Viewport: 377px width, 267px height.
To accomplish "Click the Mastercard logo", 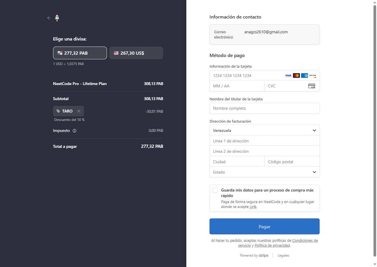I will (296, 76).
